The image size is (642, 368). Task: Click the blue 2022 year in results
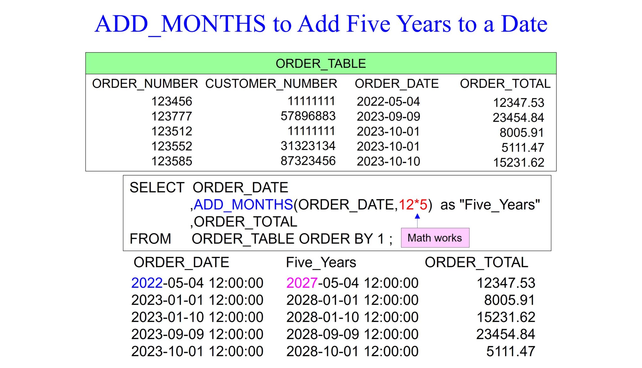(x=147, y=283)
